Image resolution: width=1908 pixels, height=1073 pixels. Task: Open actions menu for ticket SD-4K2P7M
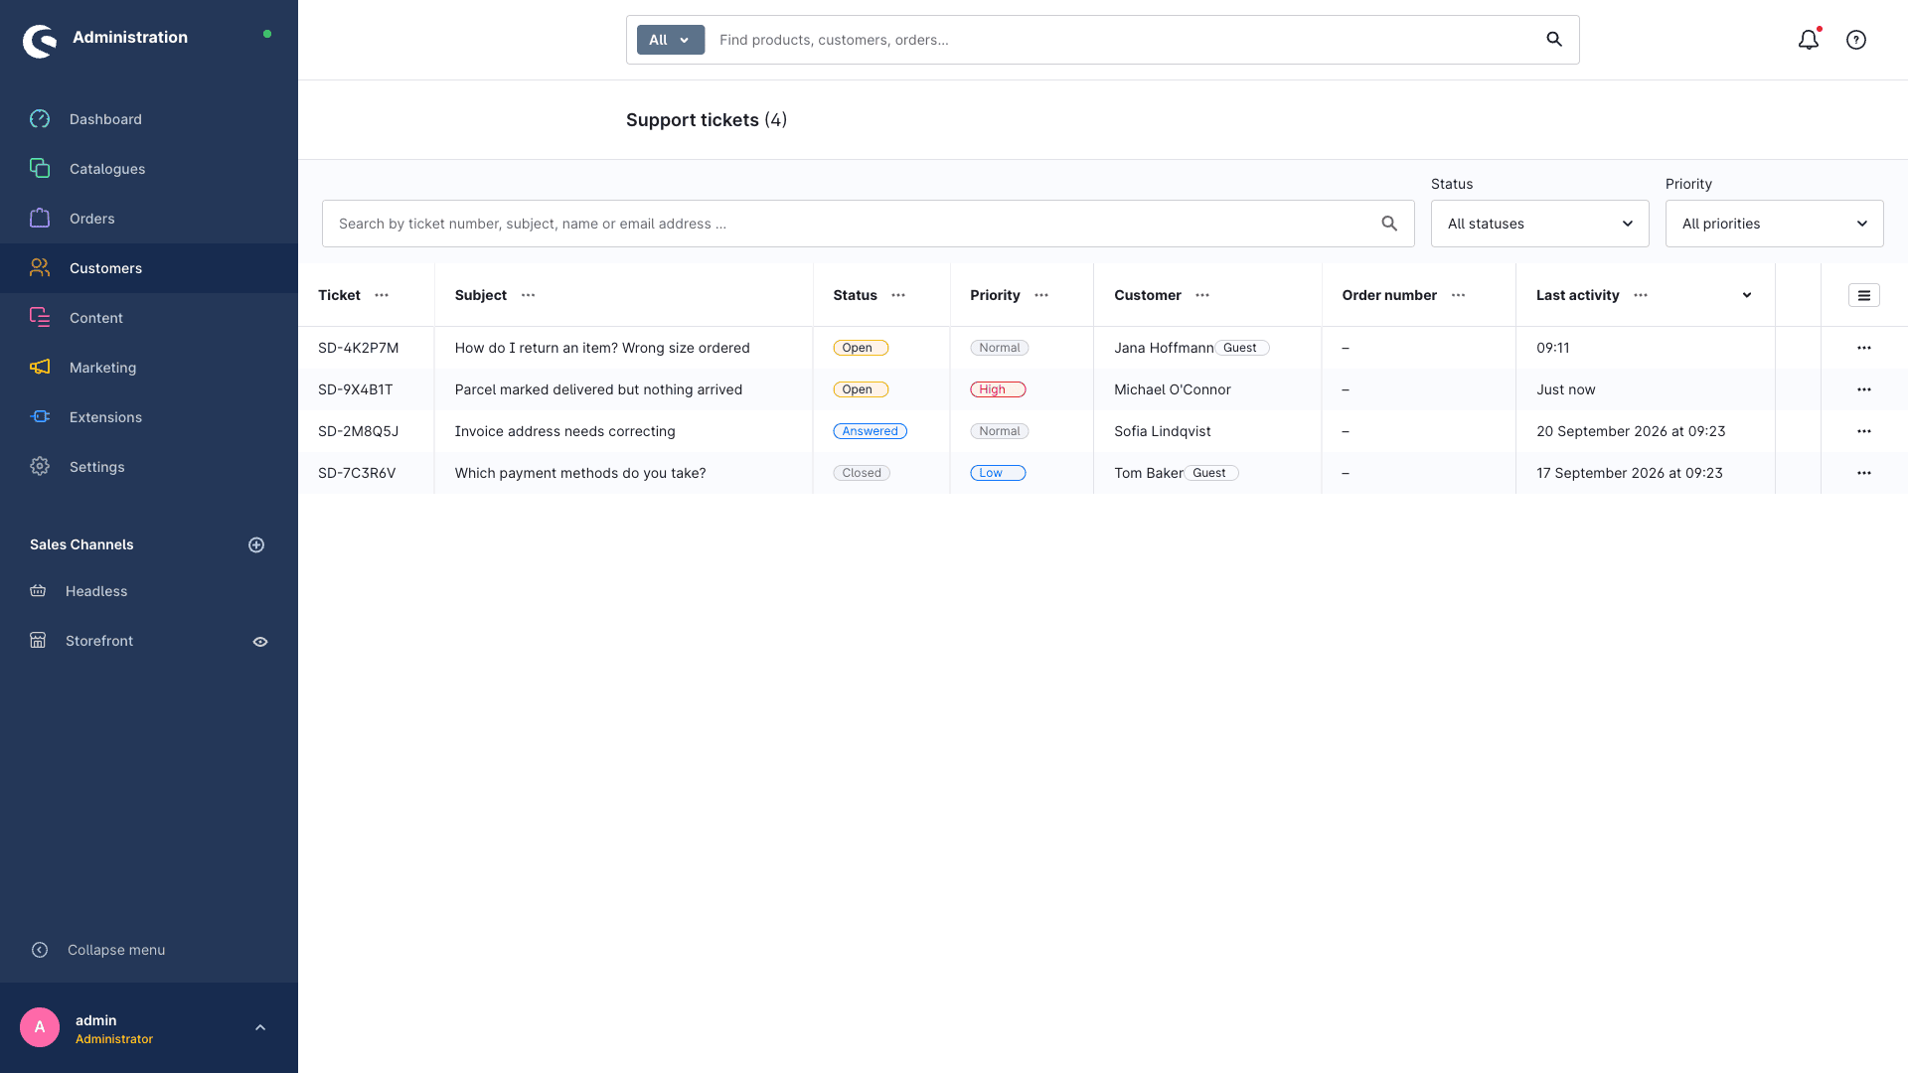[x=1864, y=348]
